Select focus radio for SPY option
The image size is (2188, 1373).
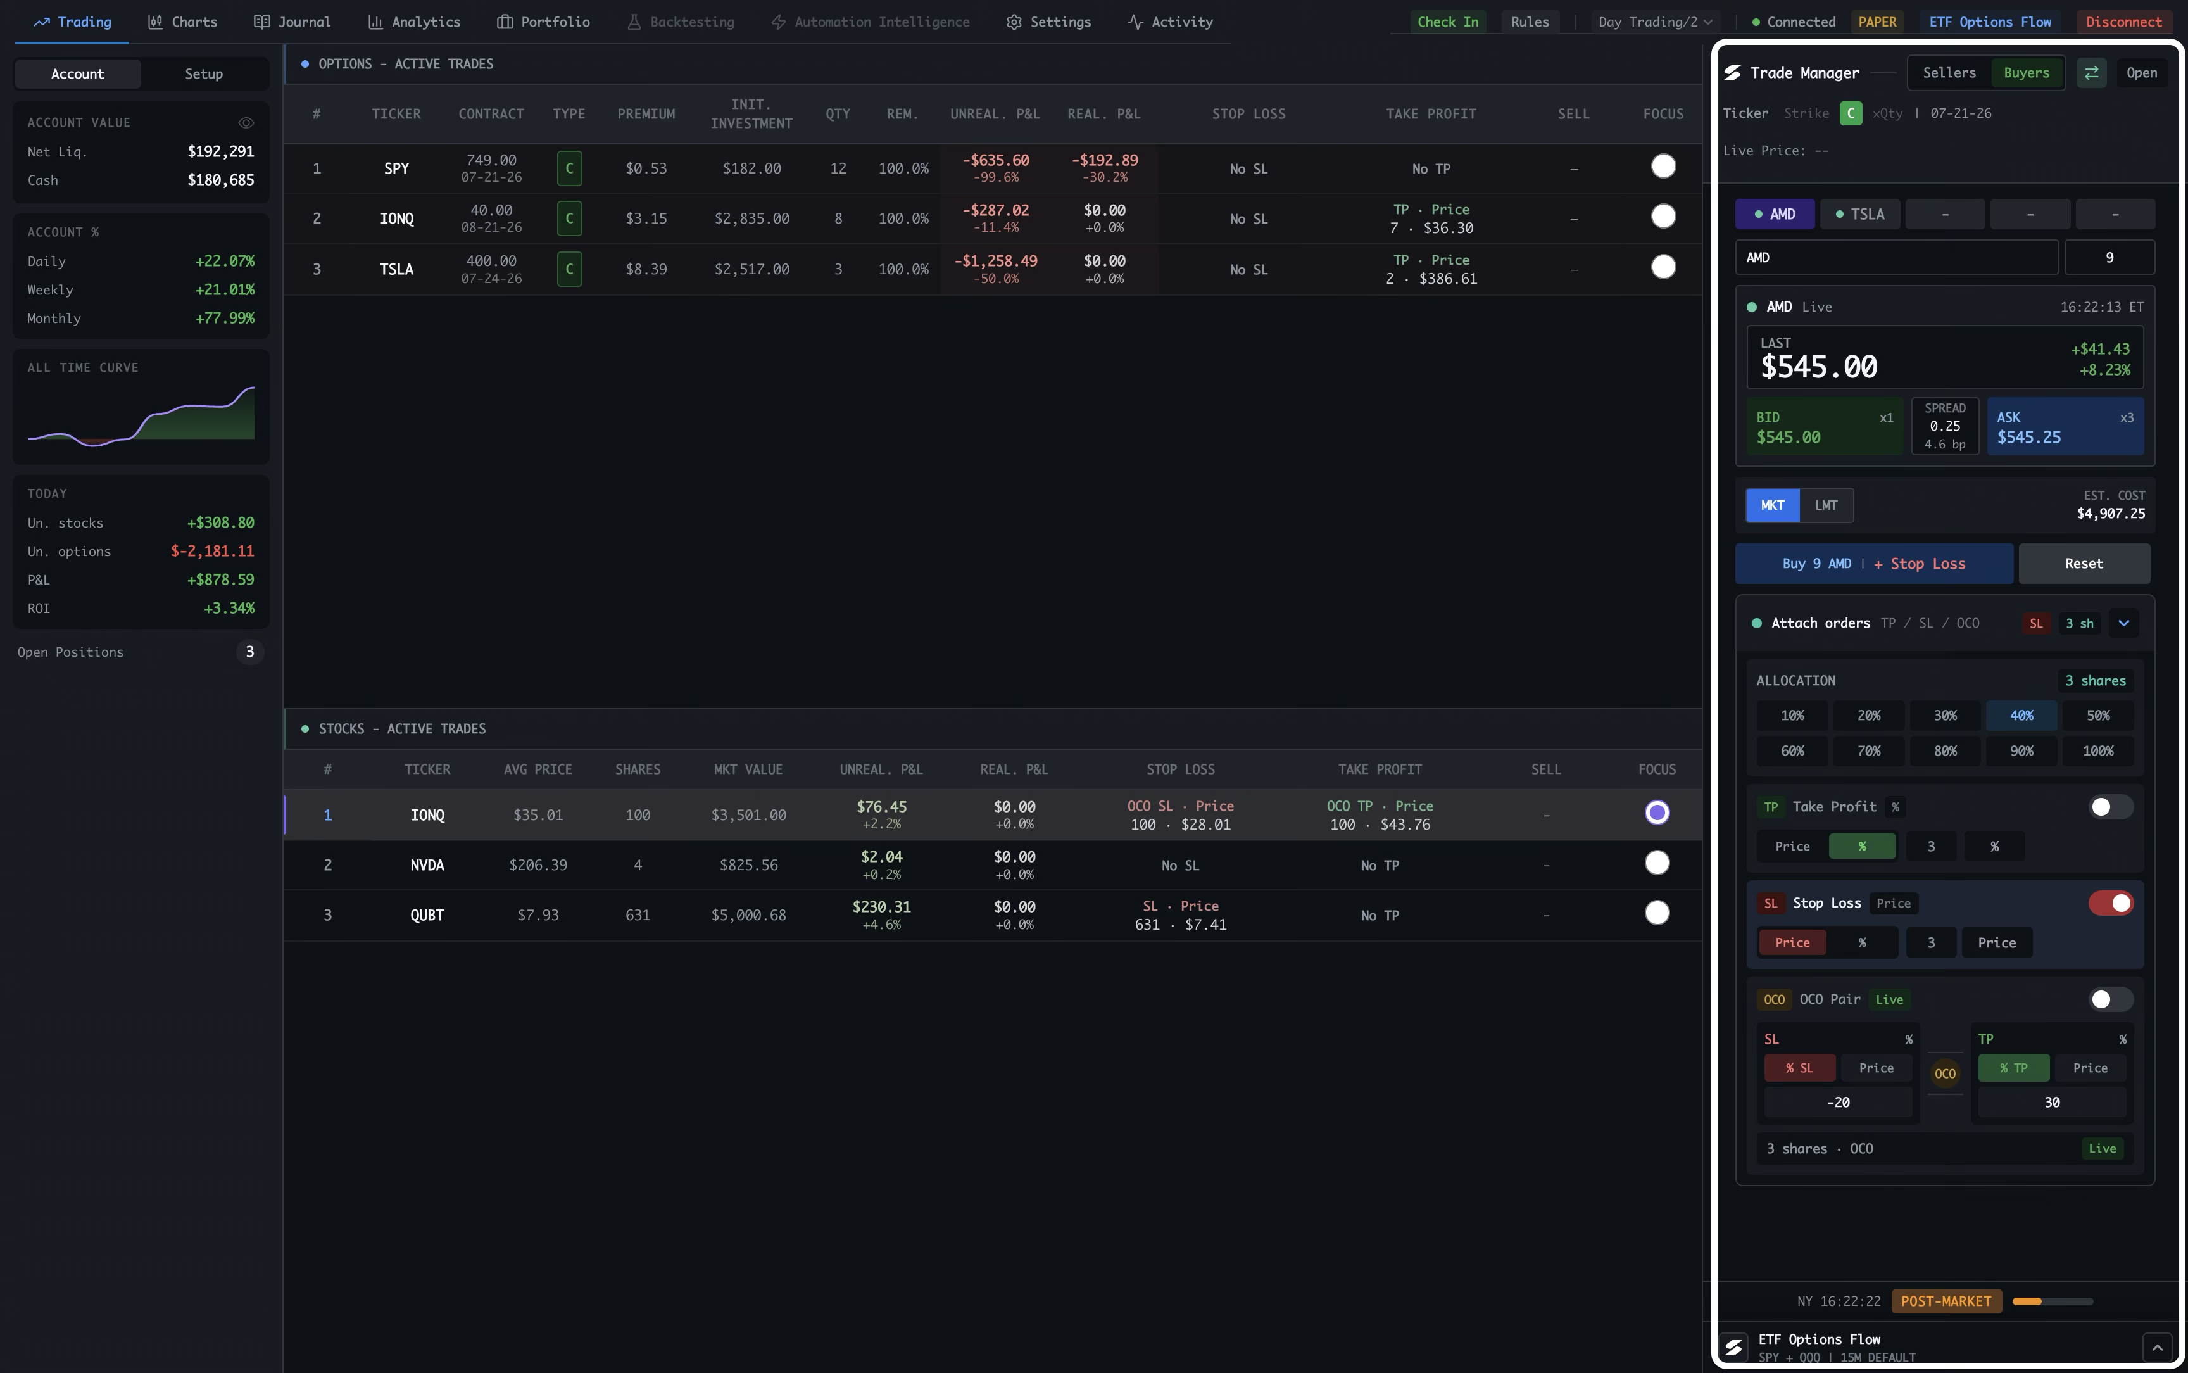tap(1663, 166)
